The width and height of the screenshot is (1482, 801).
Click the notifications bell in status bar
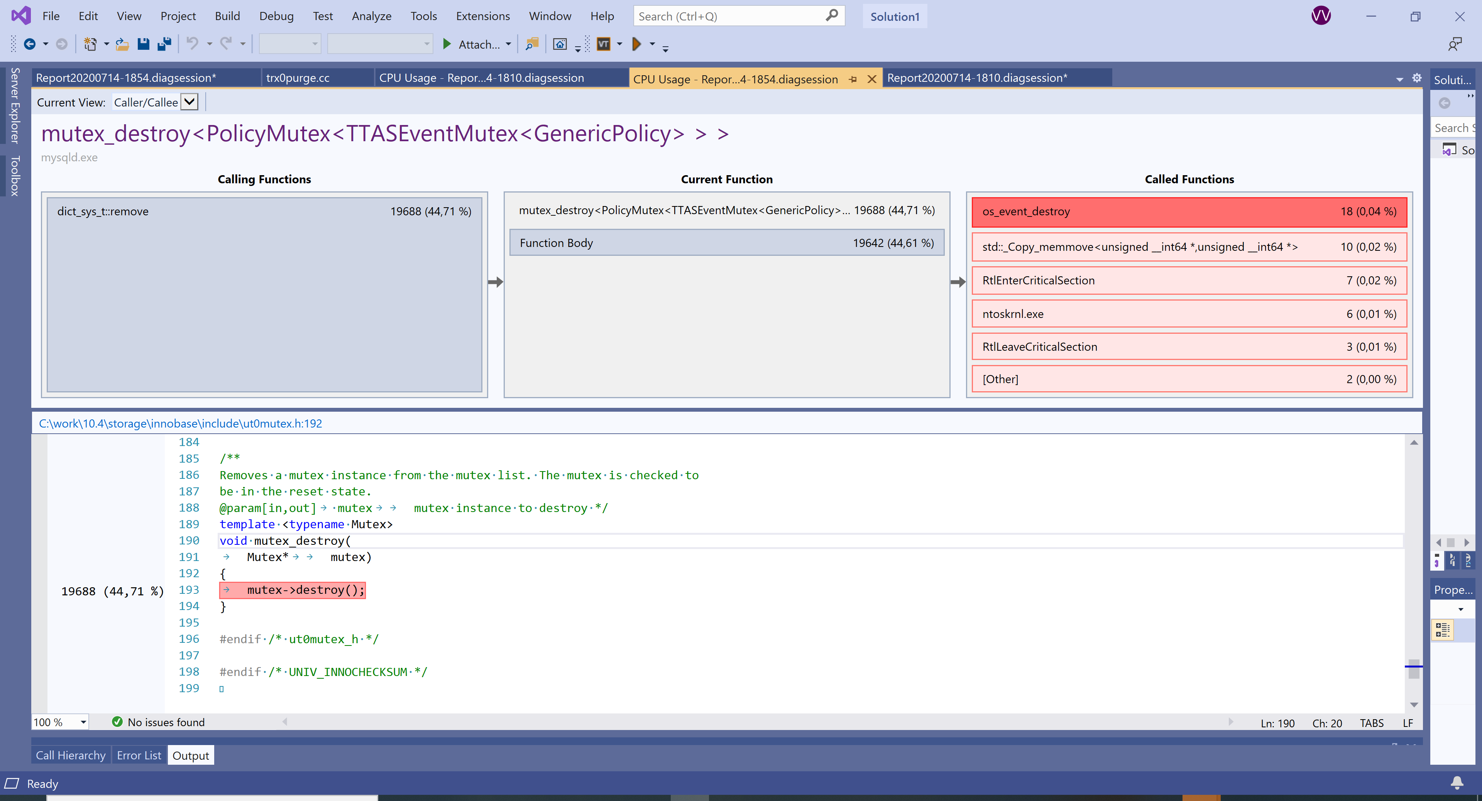(x=1457, y=782)
